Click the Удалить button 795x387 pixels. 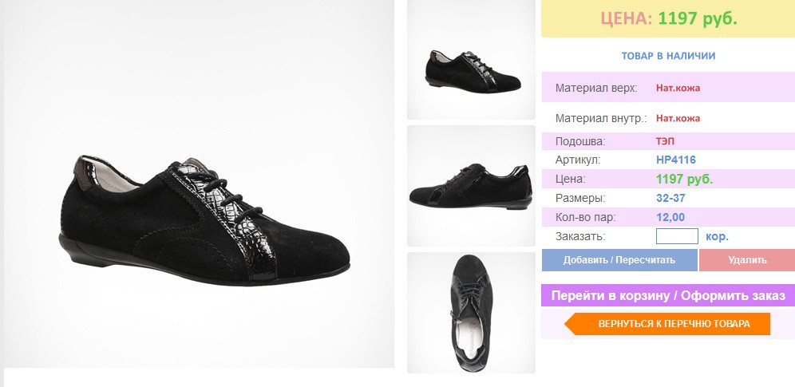pos(747,260)
